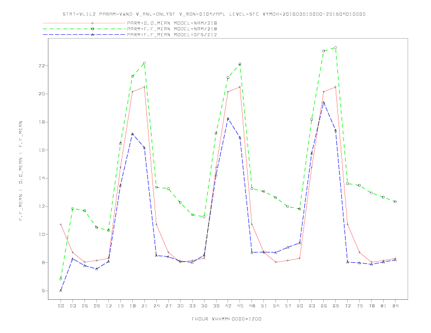Click x-axis tick label 48
This screenshot has height=333, width=431.
click(252, 306)
